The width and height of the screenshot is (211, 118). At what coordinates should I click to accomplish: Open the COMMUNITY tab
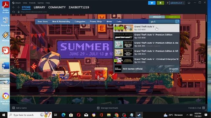point(57,7)
